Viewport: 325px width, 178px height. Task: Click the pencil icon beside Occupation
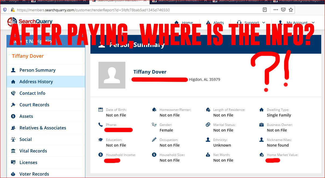[154, 140]
